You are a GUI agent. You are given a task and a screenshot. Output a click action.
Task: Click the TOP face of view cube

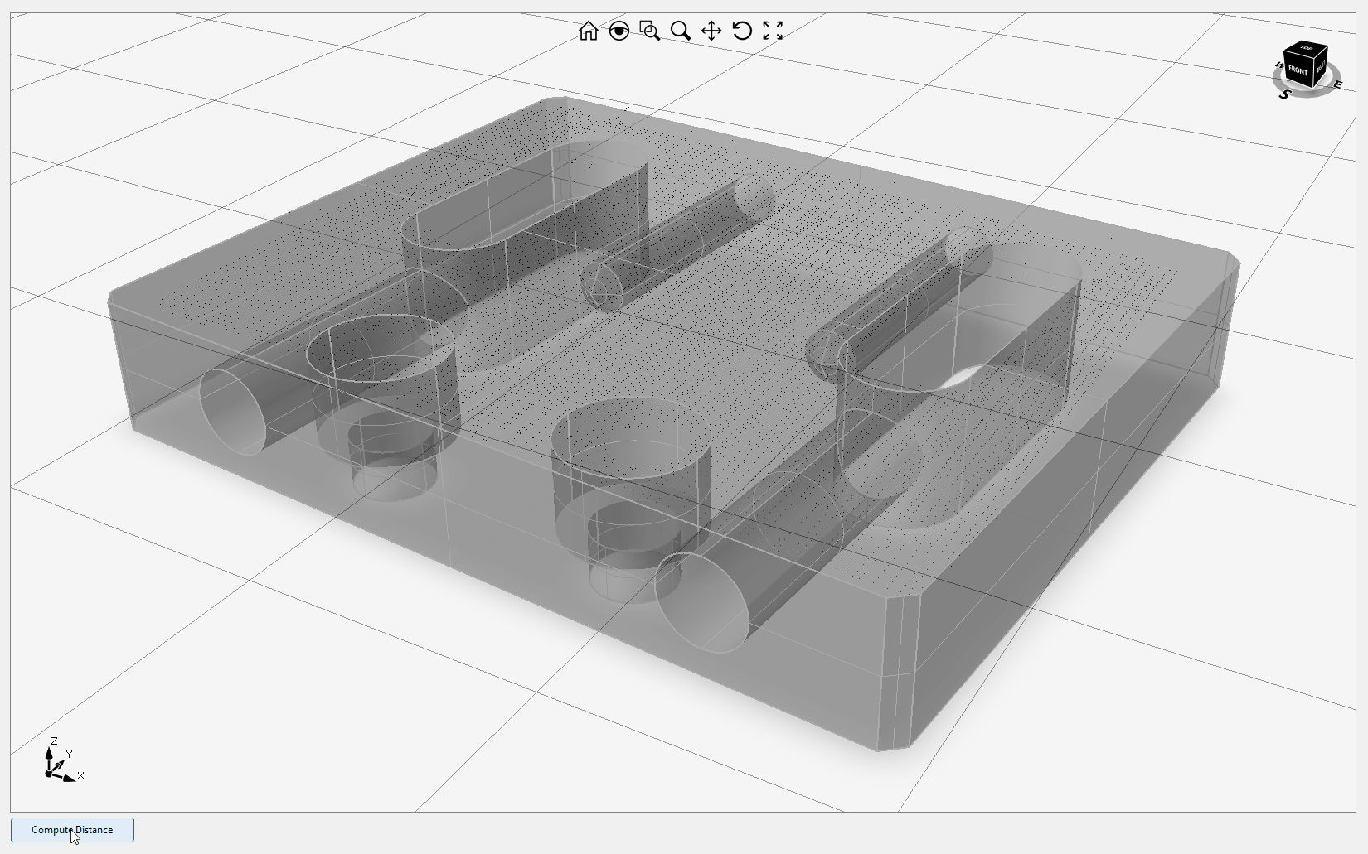coord(1307,48)
